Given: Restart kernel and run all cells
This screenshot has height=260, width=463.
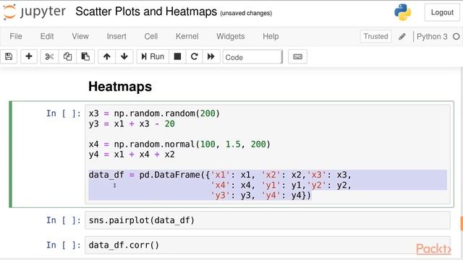Looking at the screenshot, I should [x=211, y=56].
